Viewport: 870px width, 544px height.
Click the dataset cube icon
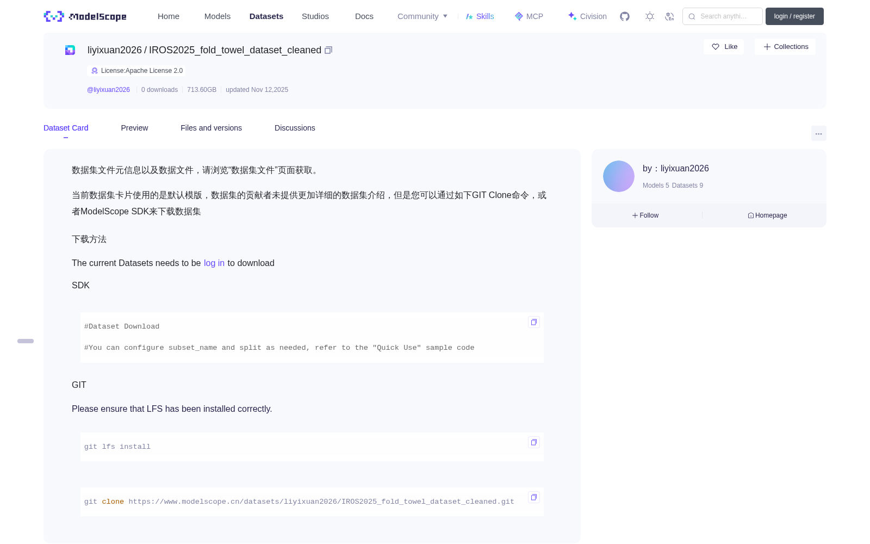[70, 50]
